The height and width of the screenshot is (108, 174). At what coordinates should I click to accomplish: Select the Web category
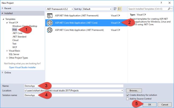(14, 30)
